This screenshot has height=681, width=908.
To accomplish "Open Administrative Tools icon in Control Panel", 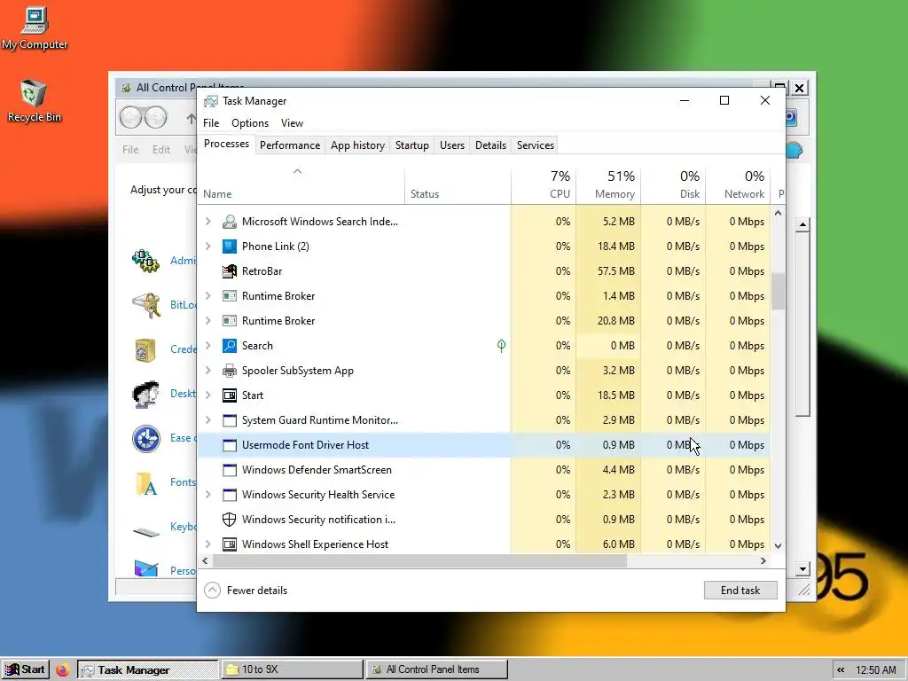I will 145,262.
